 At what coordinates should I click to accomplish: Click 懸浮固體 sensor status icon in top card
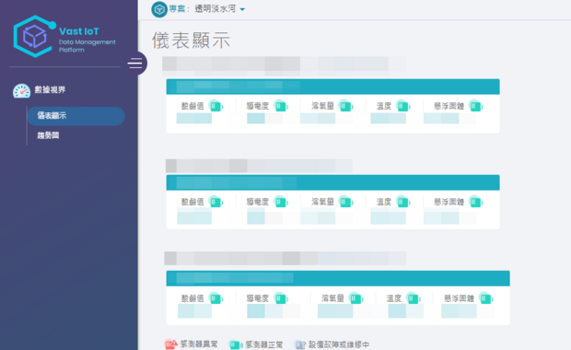click(x=475, y=106)
